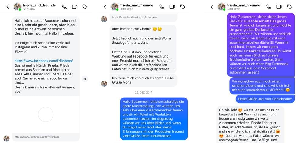
Task: Tap the video camera icon in the middle chat header
Action: [x=172, y=7]
